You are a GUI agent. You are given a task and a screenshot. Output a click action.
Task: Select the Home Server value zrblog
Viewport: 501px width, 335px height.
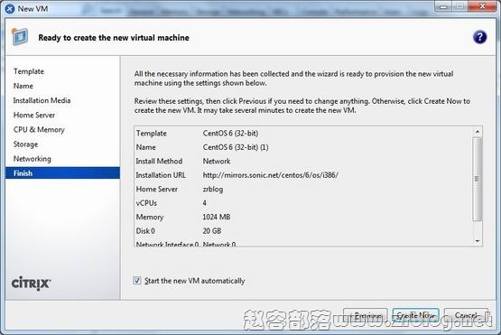click(213, 190)
